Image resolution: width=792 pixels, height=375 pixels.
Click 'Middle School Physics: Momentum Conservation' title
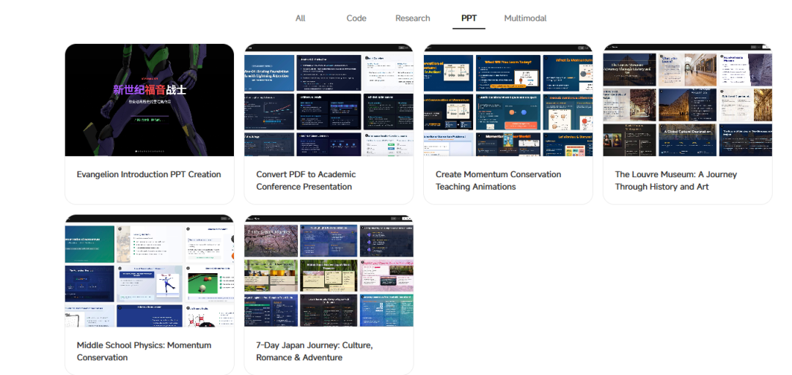point(144,352)
